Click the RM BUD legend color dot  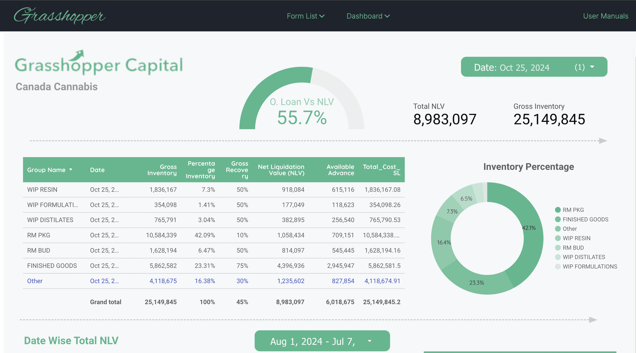click(x=557, y=247)
